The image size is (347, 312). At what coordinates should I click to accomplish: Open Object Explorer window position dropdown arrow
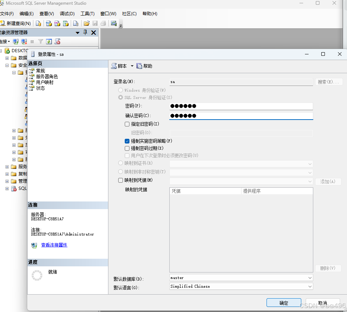pos(78,33)
